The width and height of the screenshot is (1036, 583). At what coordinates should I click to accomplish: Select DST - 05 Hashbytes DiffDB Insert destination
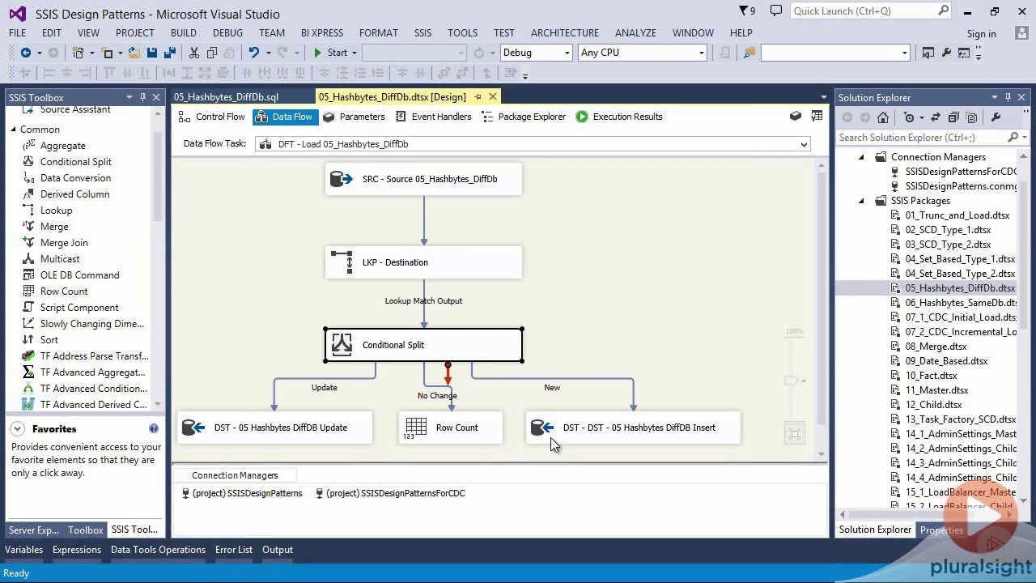[x=634, y=428]
